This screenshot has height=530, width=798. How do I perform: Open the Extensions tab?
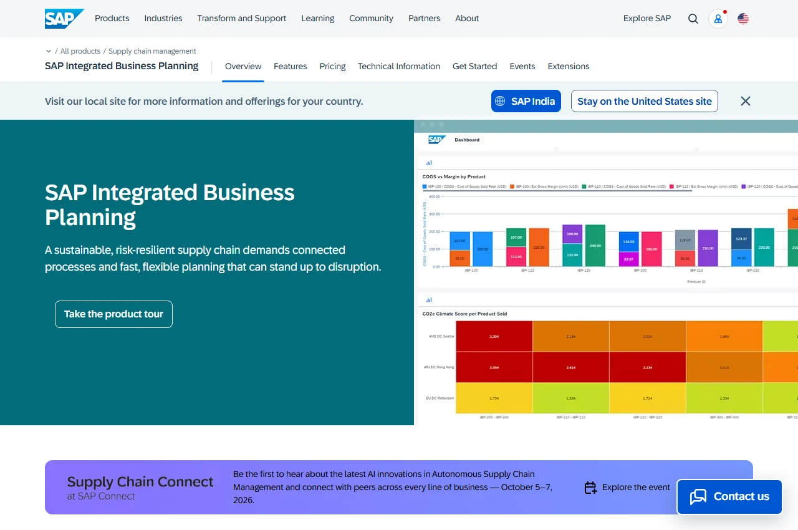(x=569, y=66)
